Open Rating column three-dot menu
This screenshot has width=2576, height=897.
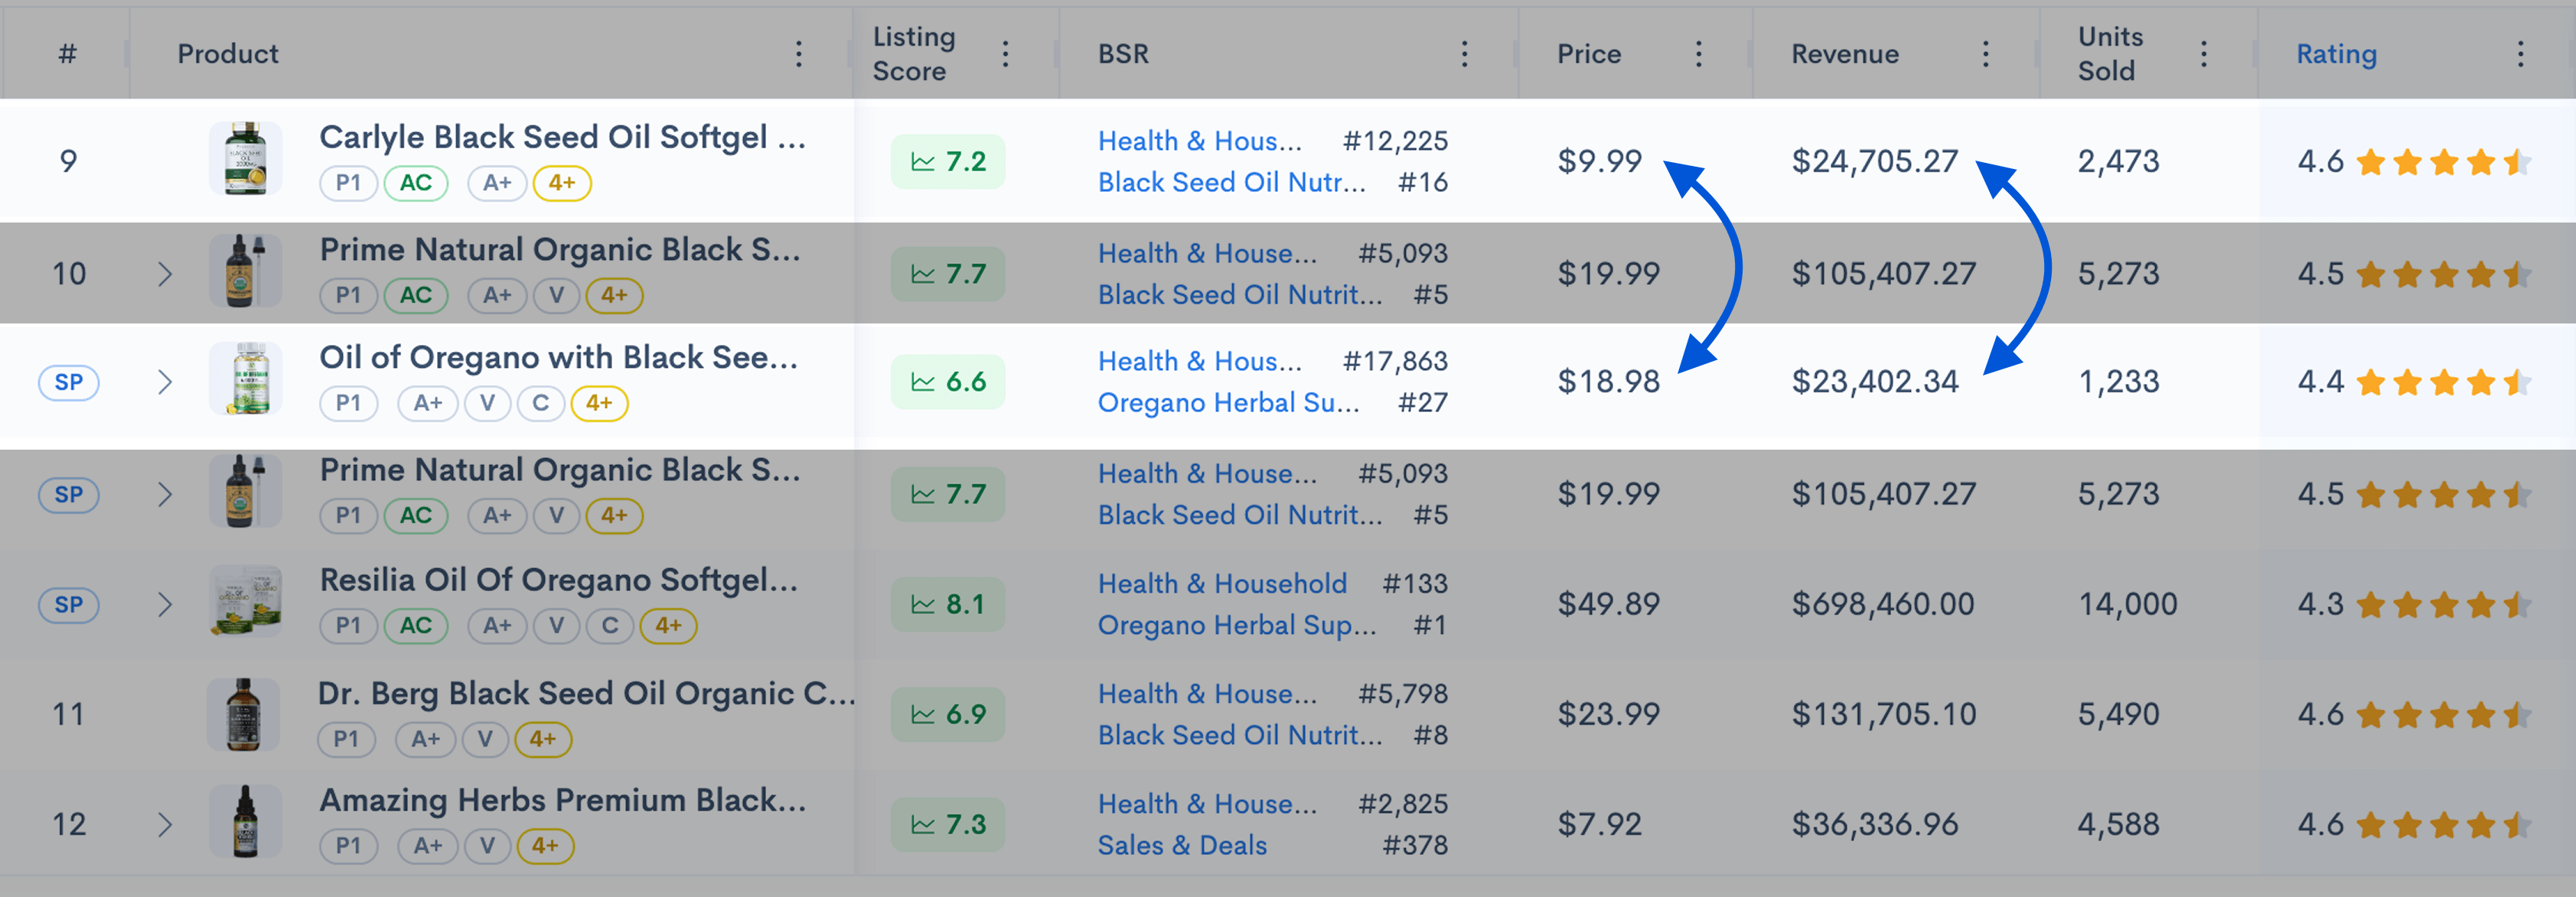click(2520, 54)
